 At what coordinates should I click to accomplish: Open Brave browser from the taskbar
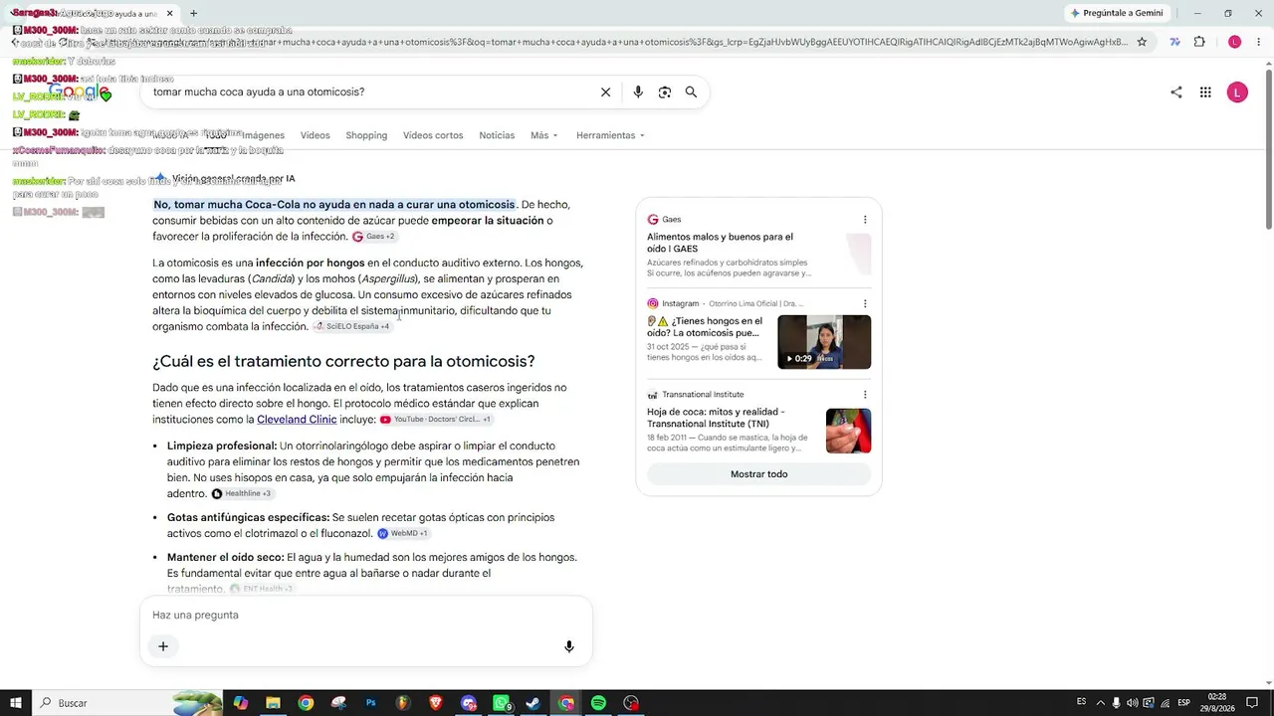[x=436, y=703]
